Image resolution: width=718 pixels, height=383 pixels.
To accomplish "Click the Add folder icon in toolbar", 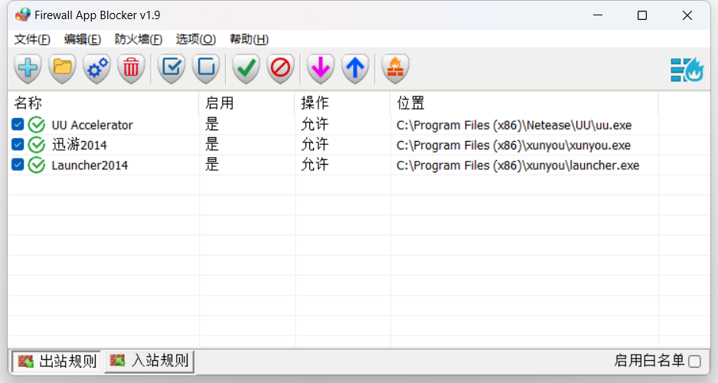I will coord(62,69).
